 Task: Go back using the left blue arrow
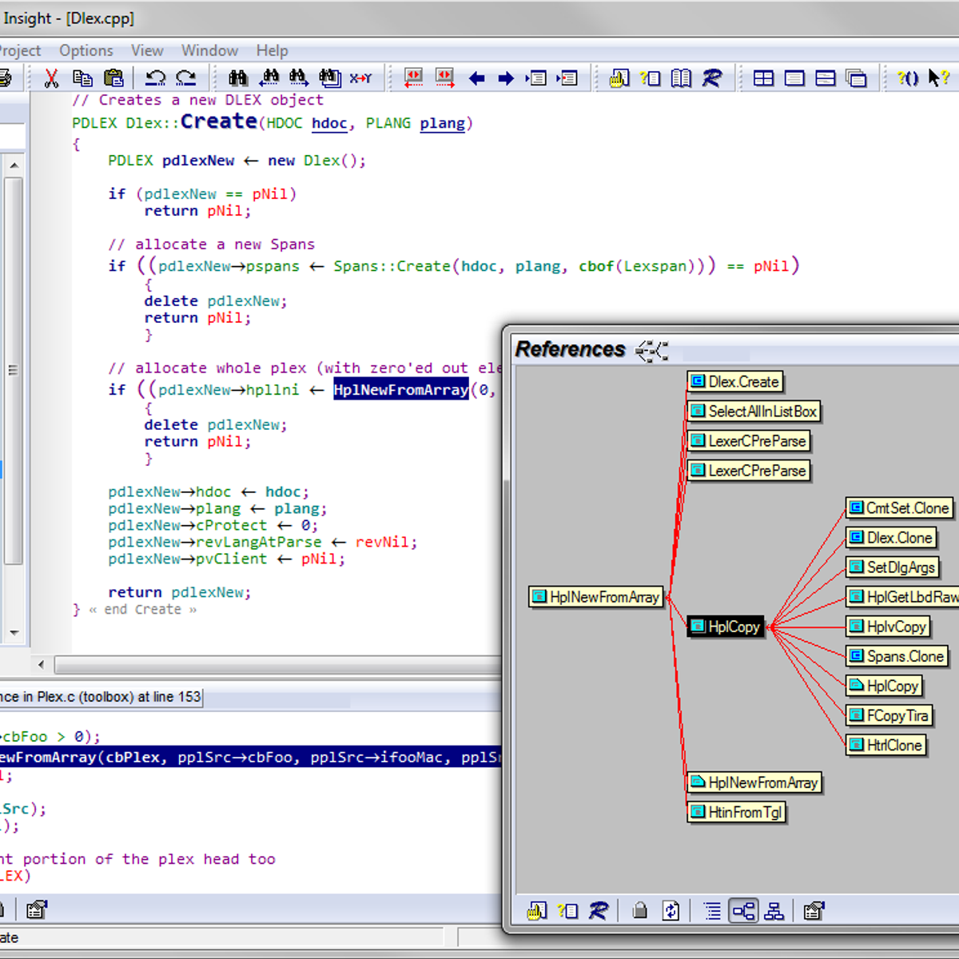477,78
